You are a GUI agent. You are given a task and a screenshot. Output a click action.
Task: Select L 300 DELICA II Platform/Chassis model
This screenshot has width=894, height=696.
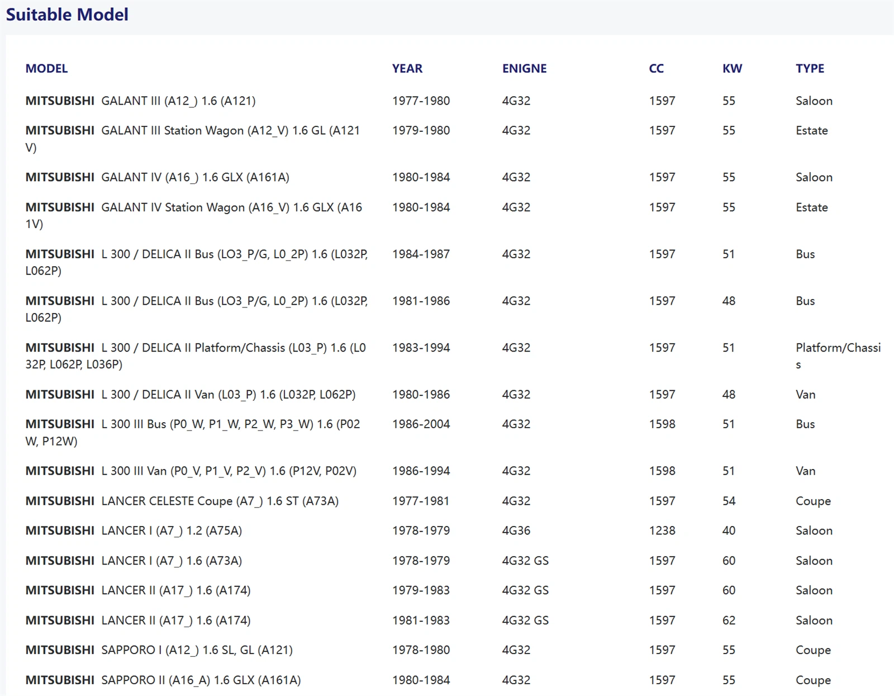(196, 356)
